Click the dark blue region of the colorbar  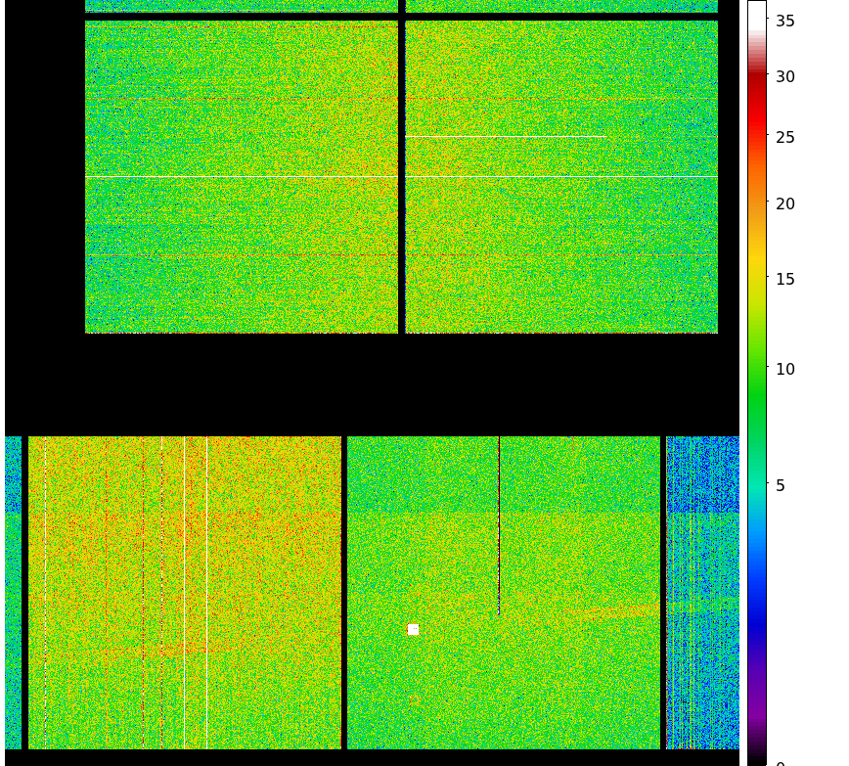click(757, 636)
